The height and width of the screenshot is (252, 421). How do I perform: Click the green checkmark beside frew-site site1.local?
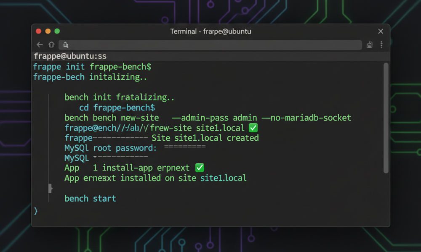point(252,128)
